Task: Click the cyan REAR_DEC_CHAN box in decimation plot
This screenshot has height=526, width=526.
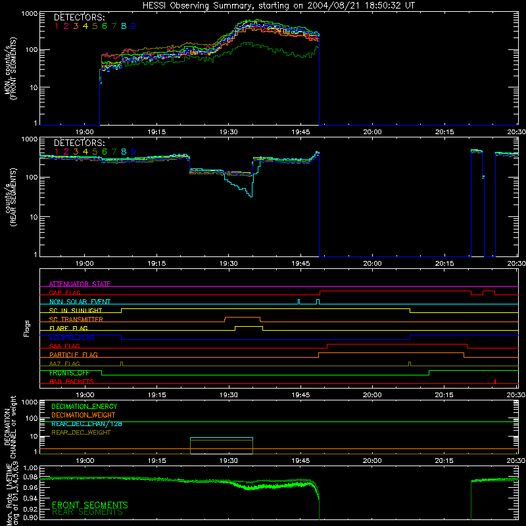Action: tap(222, 438)
